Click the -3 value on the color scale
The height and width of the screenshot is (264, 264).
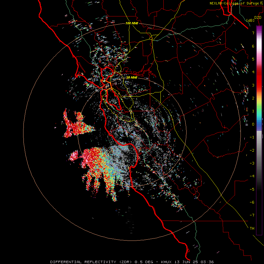coord(252,163)
